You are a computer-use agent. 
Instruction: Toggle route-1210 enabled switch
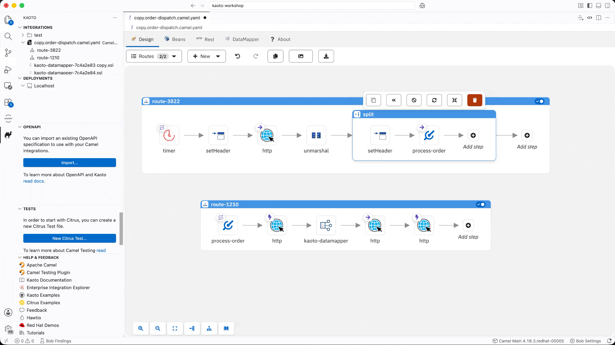(x=481, y=204)
